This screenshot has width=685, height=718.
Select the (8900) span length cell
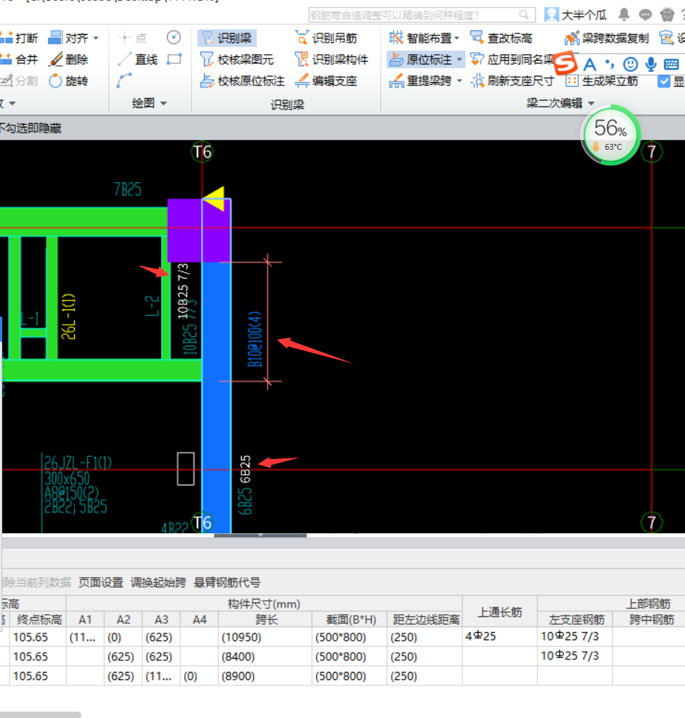coord(265,676)
